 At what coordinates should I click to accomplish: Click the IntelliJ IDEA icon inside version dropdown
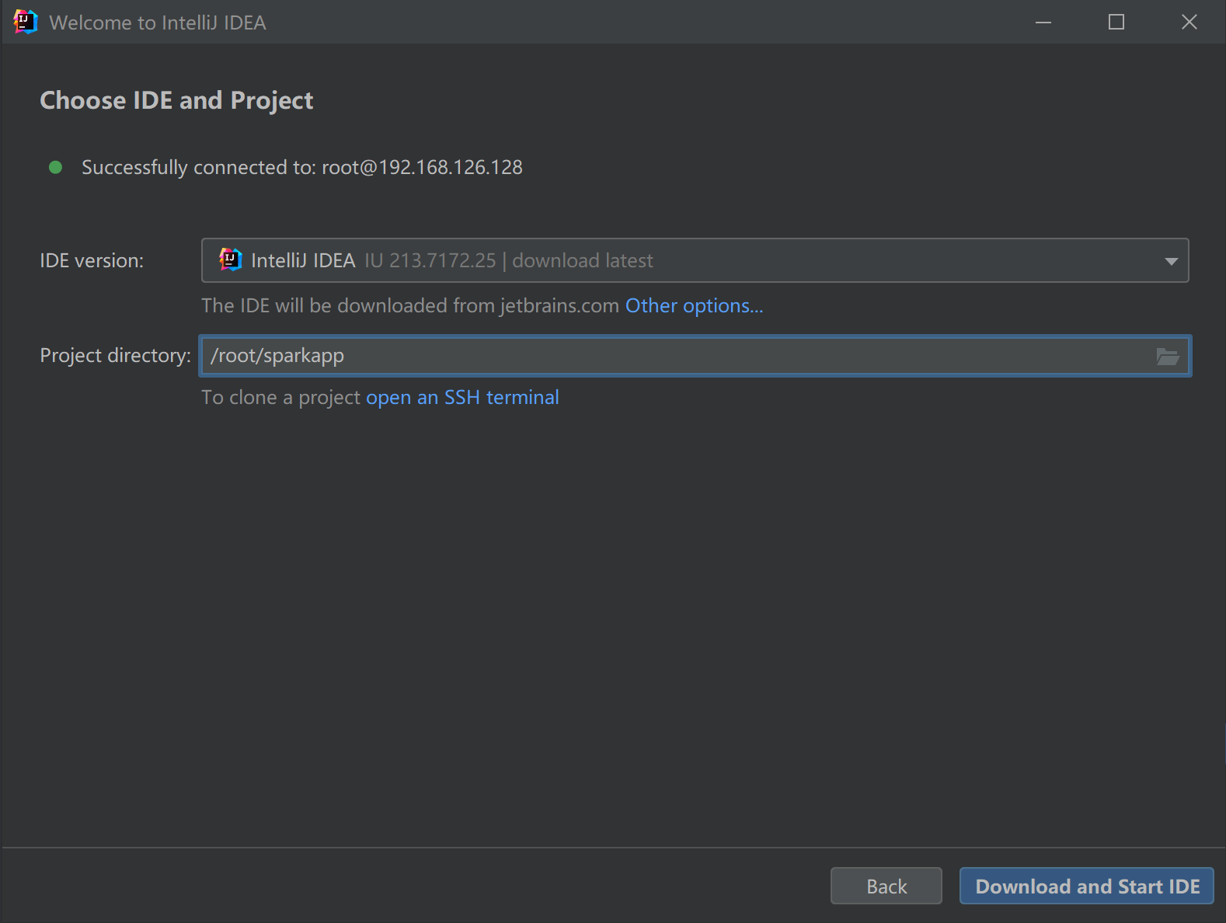[x=230, y=259]
